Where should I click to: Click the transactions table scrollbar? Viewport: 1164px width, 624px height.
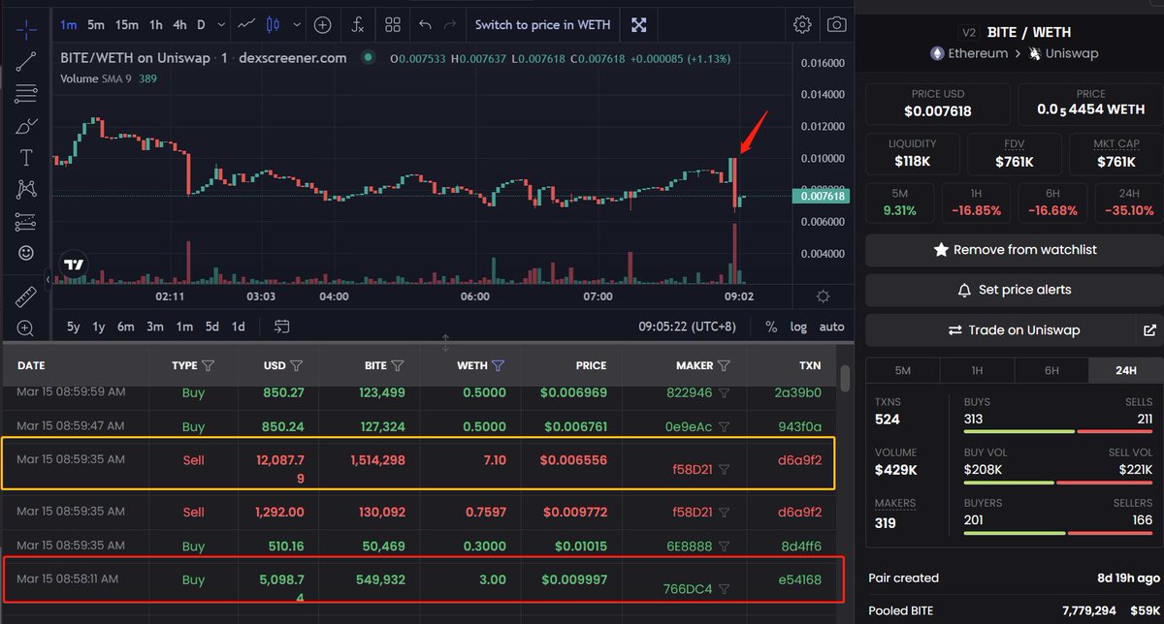[845, 378]
